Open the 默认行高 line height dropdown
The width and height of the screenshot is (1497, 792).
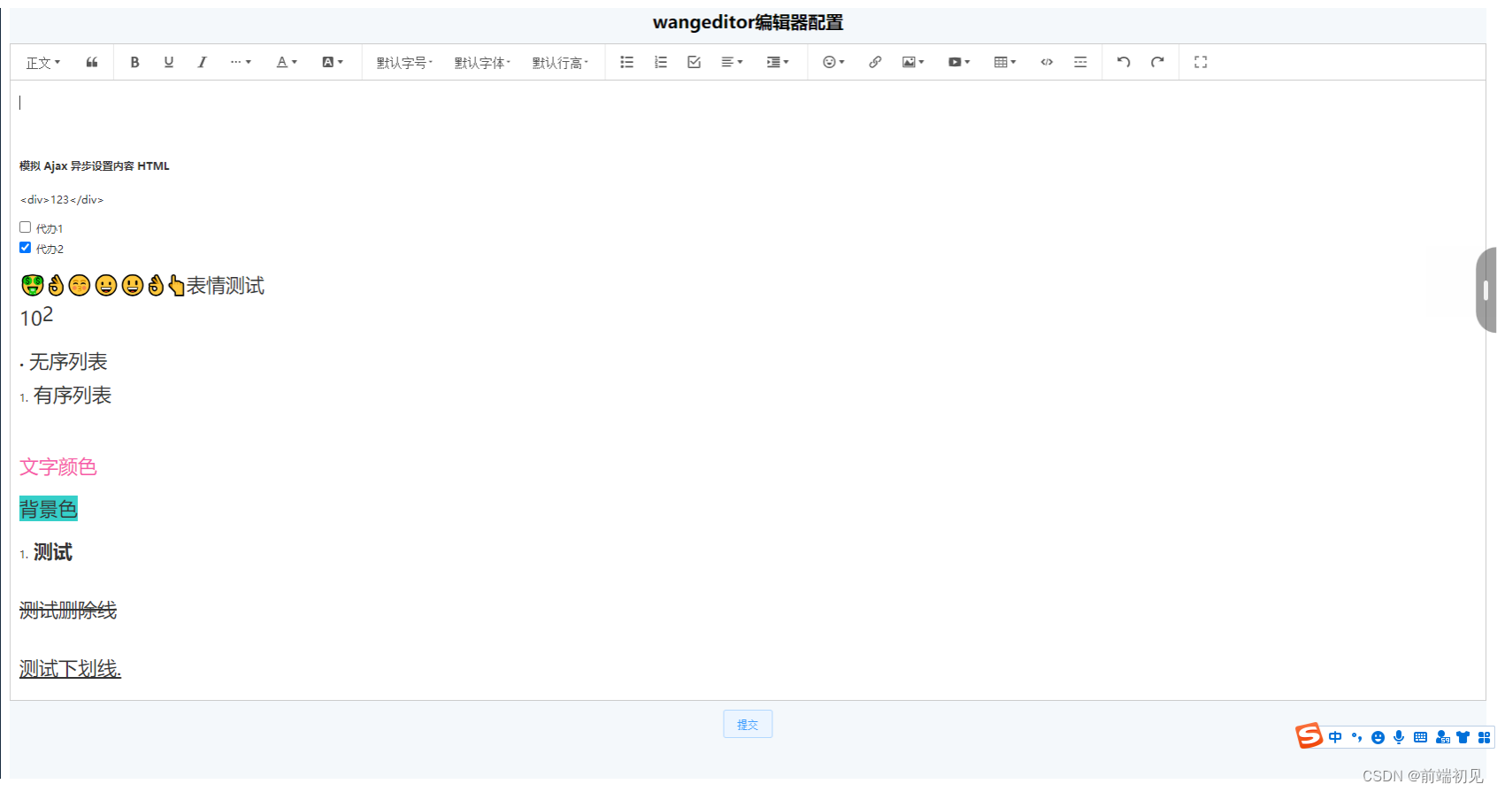(560, 62)
